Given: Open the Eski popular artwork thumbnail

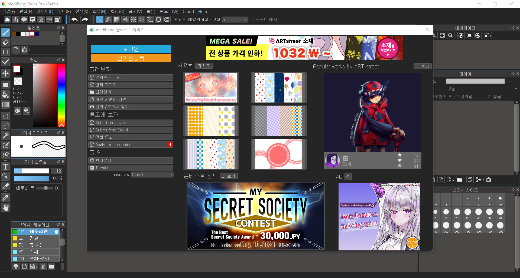Looking at the screenshot, I should (373, 112).
